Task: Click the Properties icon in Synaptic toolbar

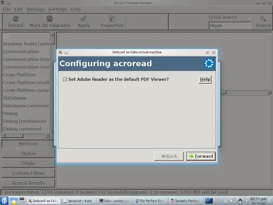Action: tap(112, 19)
